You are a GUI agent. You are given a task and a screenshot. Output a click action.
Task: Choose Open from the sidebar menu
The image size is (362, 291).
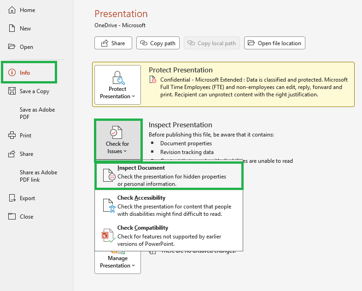click(x=26, y=47)
